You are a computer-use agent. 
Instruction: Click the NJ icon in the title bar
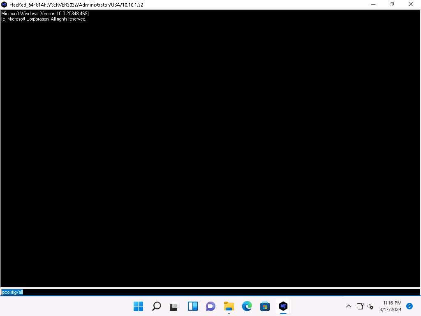coord(5,5)
